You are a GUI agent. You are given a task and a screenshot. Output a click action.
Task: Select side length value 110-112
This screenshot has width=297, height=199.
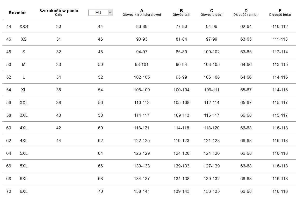pyautogui.click(x=280, y=26)
